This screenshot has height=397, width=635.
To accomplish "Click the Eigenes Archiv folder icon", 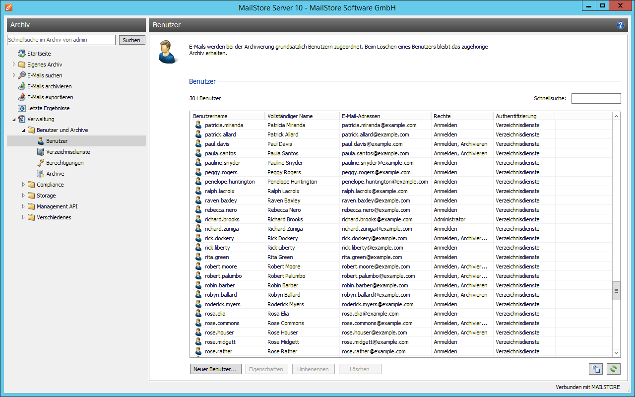I will [x=21, y=65].
